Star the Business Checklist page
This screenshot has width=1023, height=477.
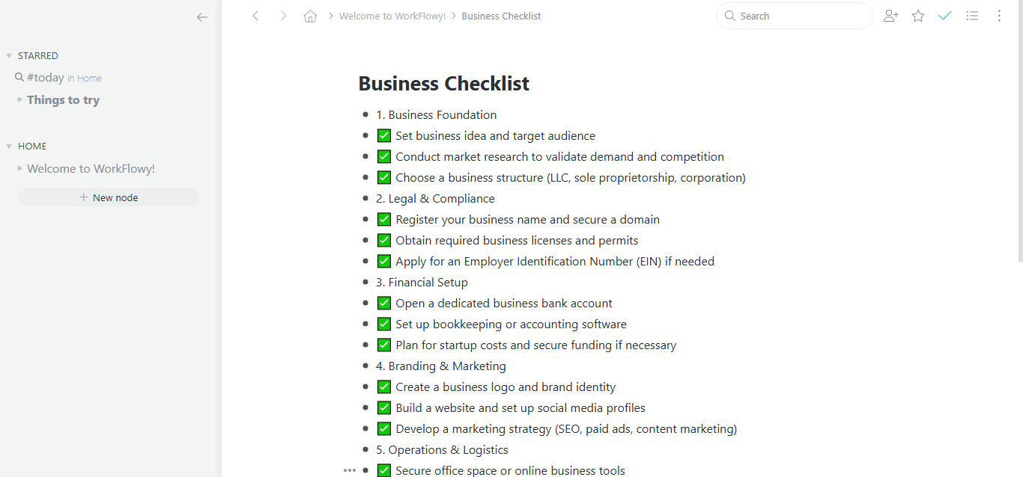(x=918, y=15)
